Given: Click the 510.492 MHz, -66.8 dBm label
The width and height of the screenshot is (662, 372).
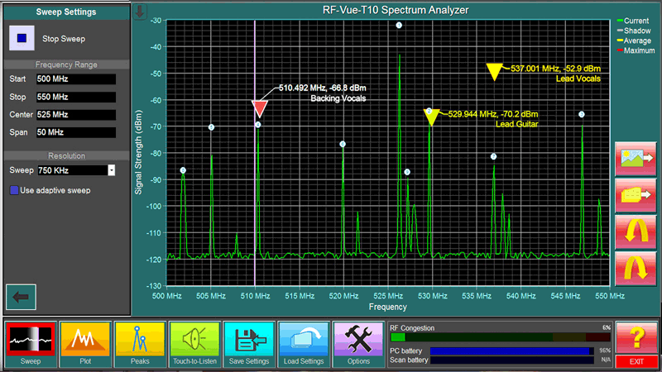Looking at the screenshot, I should click(x=323, y=88).
